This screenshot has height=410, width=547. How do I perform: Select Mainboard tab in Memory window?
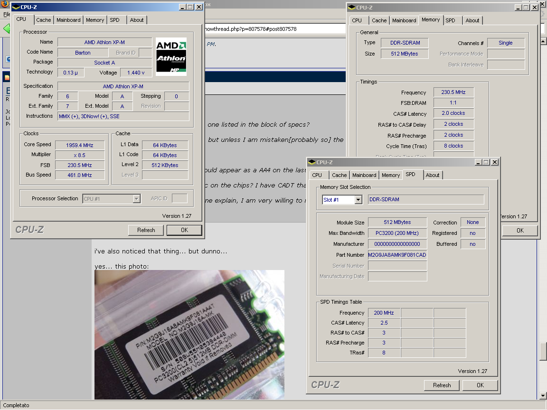(x=404, y=20)
